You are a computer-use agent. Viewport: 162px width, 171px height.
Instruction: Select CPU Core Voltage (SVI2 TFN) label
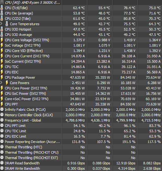coord(27,40)
